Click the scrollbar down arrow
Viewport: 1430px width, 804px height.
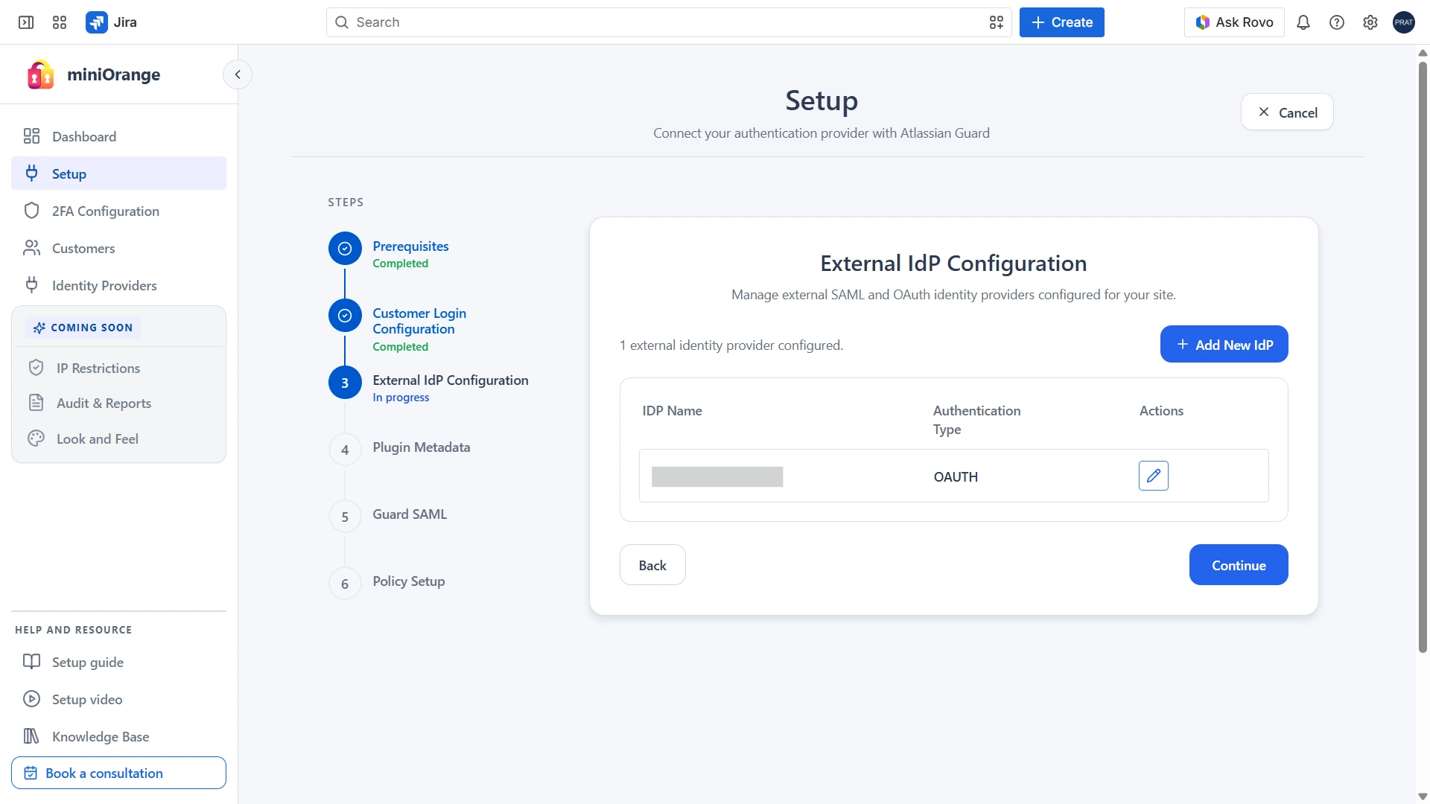click(1423, 797)
